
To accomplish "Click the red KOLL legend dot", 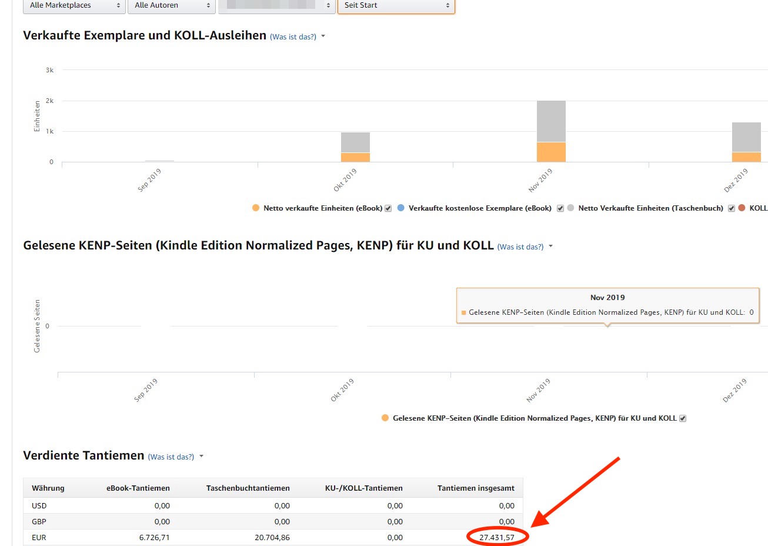I will point(742,208).
